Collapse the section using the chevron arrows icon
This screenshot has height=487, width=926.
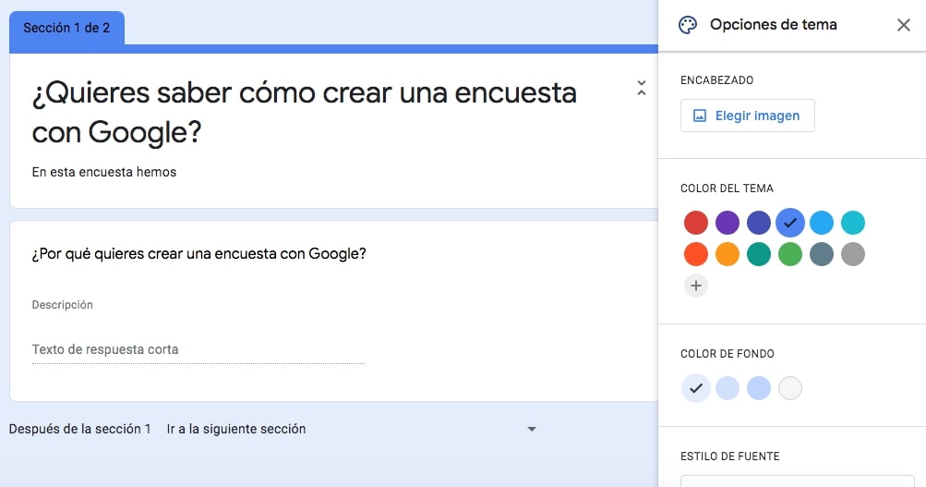click(642, 88)
